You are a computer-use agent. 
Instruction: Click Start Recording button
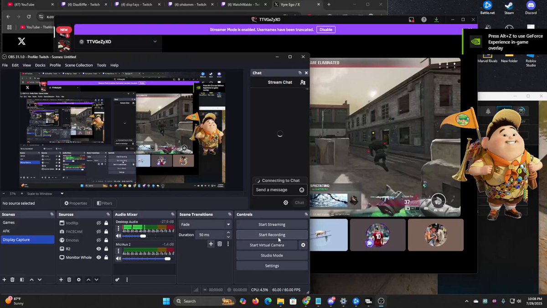272,235
